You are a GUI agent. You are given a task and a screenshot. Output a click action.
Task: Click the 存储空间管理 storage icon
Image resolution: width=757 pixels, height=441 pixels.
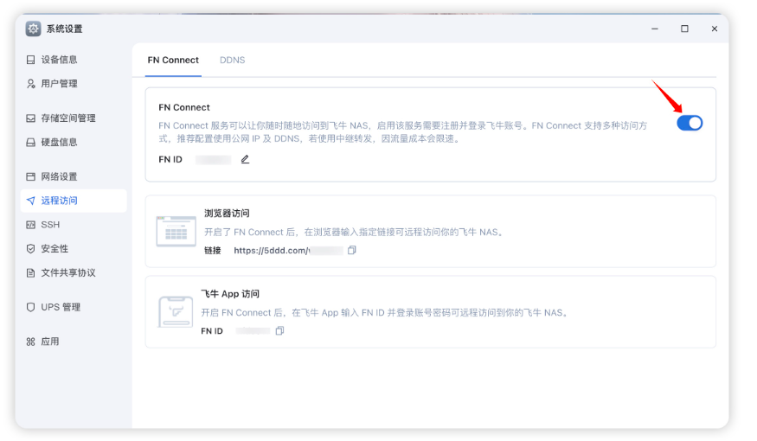point(31,118)
